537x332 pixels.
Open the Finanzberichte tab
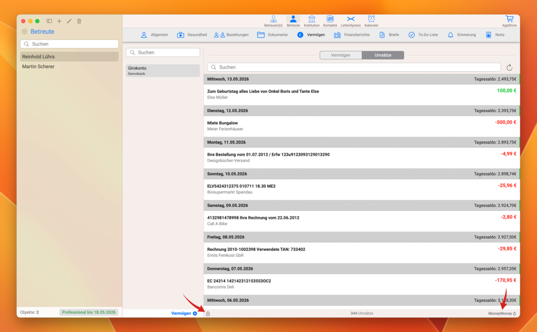coord(352,35)
